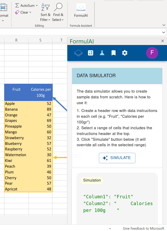Close the FormulAI side pane
167x231 pixels.
tap(163, 41)
